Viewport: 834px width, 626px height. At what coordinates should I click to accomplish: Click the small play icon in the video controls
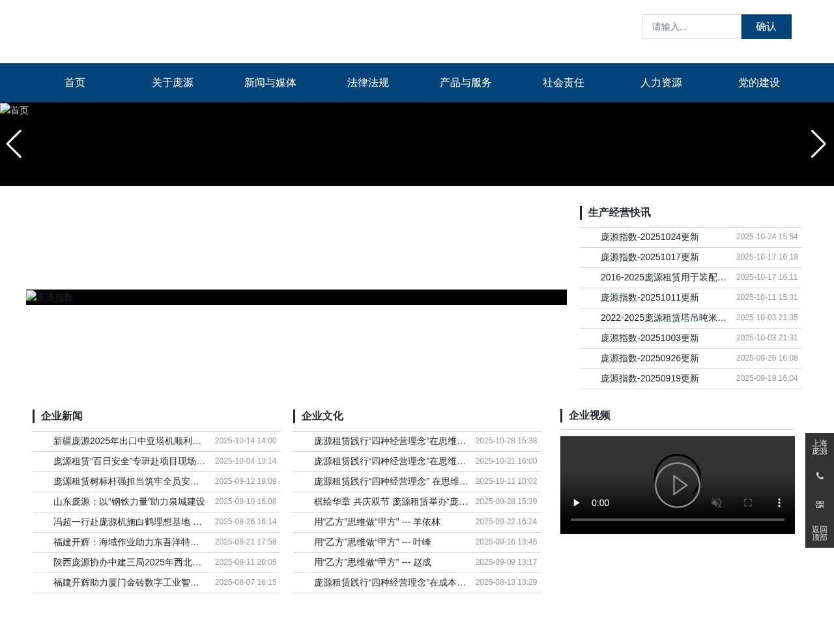pyautogui.click(x=576, y=503)
